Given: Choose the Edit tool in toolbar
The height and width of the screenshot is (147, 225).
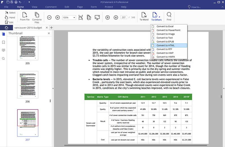Looking at the screenshot, I should coord(9,22).
